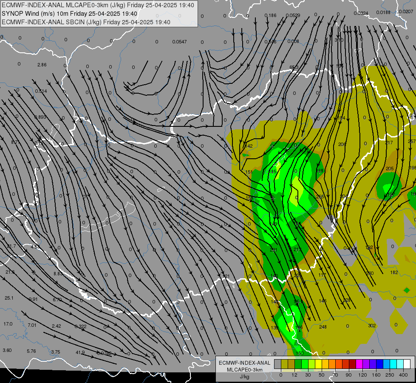This screenshot has width=416, height=383.
Task: Click the map value '0.186'
Action: 270,15
